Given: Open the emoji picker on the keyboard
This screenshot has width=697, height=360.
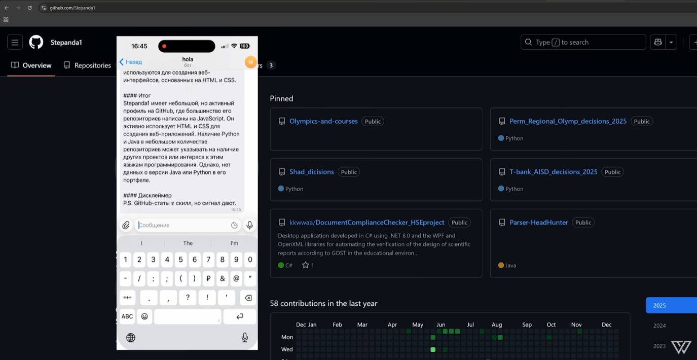Looking at the screenshot, I should (144, 316).
